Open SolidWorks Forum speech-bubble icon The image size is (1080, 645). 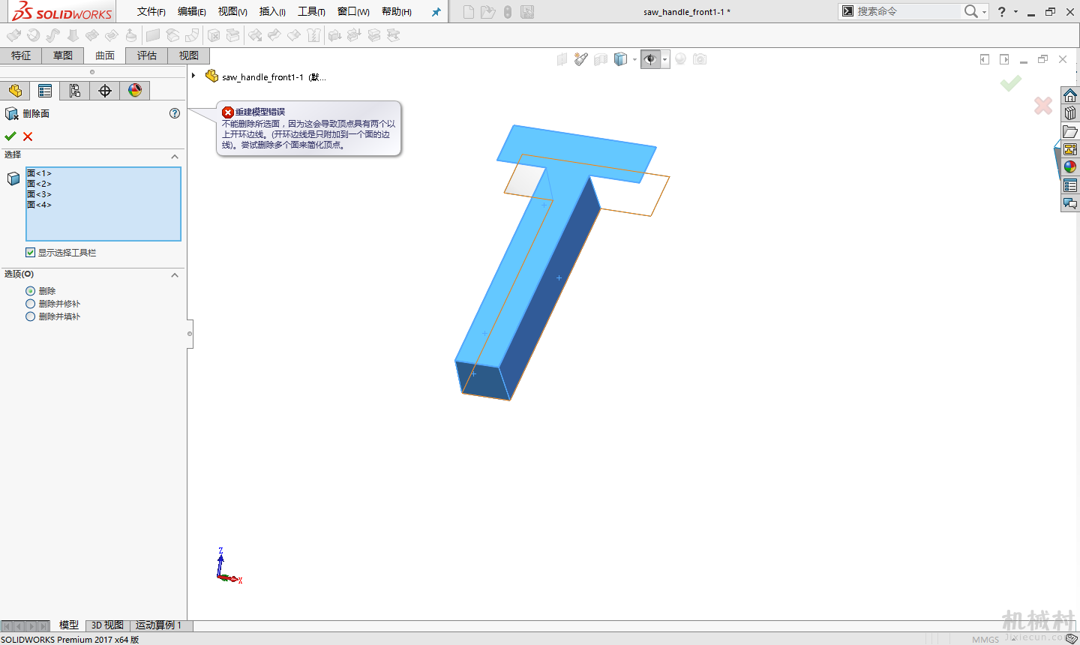pyautogui.click(x=1070, y=203)
